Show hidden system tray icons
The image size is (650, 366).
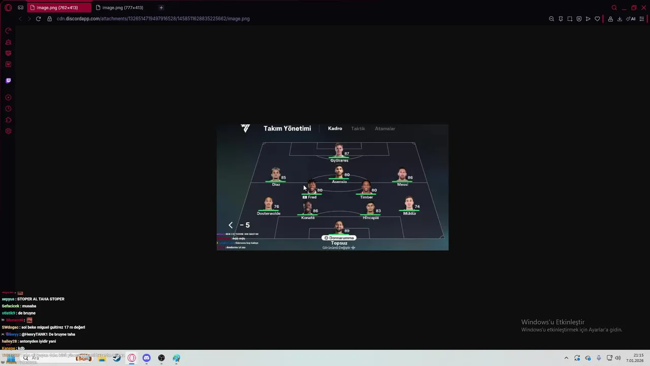click(566, 358)
